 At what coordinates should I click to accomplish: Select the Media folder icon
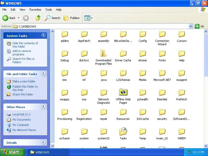pyautogui.click(x=142, y=73)
